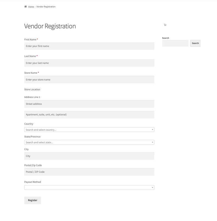Click the Street address field

(x=89, y=104)
